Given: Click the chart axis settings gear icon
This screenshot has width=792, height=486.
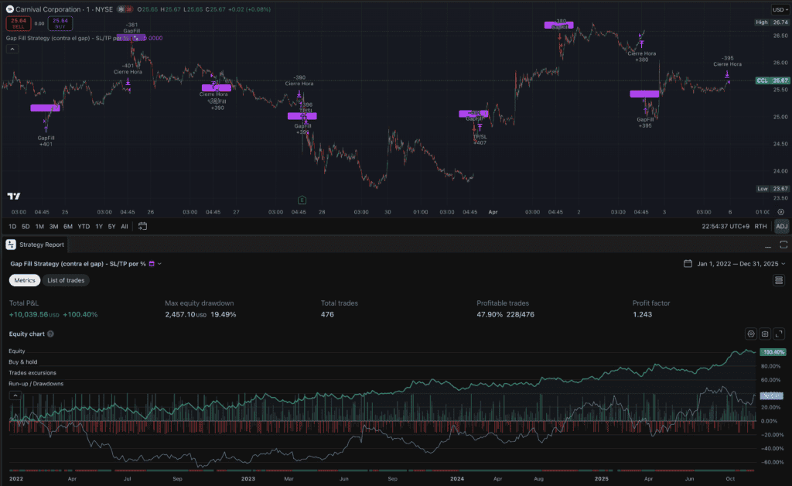Looking at the screenshot, I should pos(781,212).
